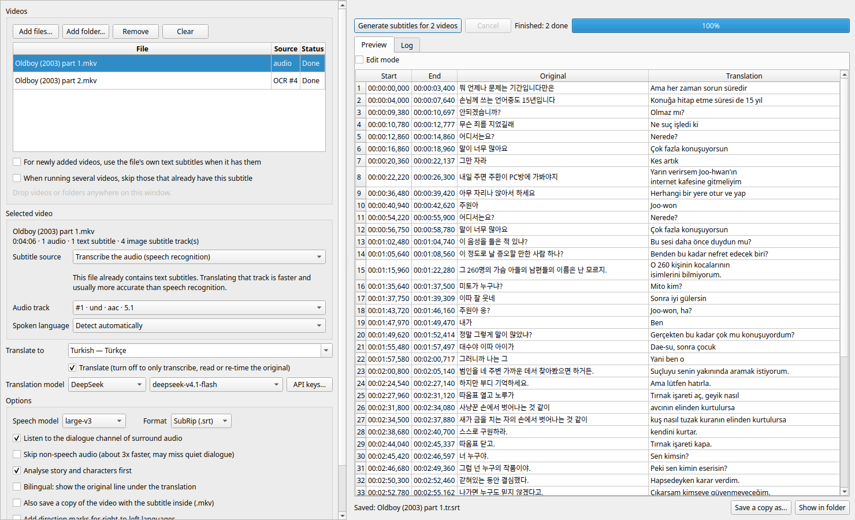Click the Original column header

[x=553, y=76]
